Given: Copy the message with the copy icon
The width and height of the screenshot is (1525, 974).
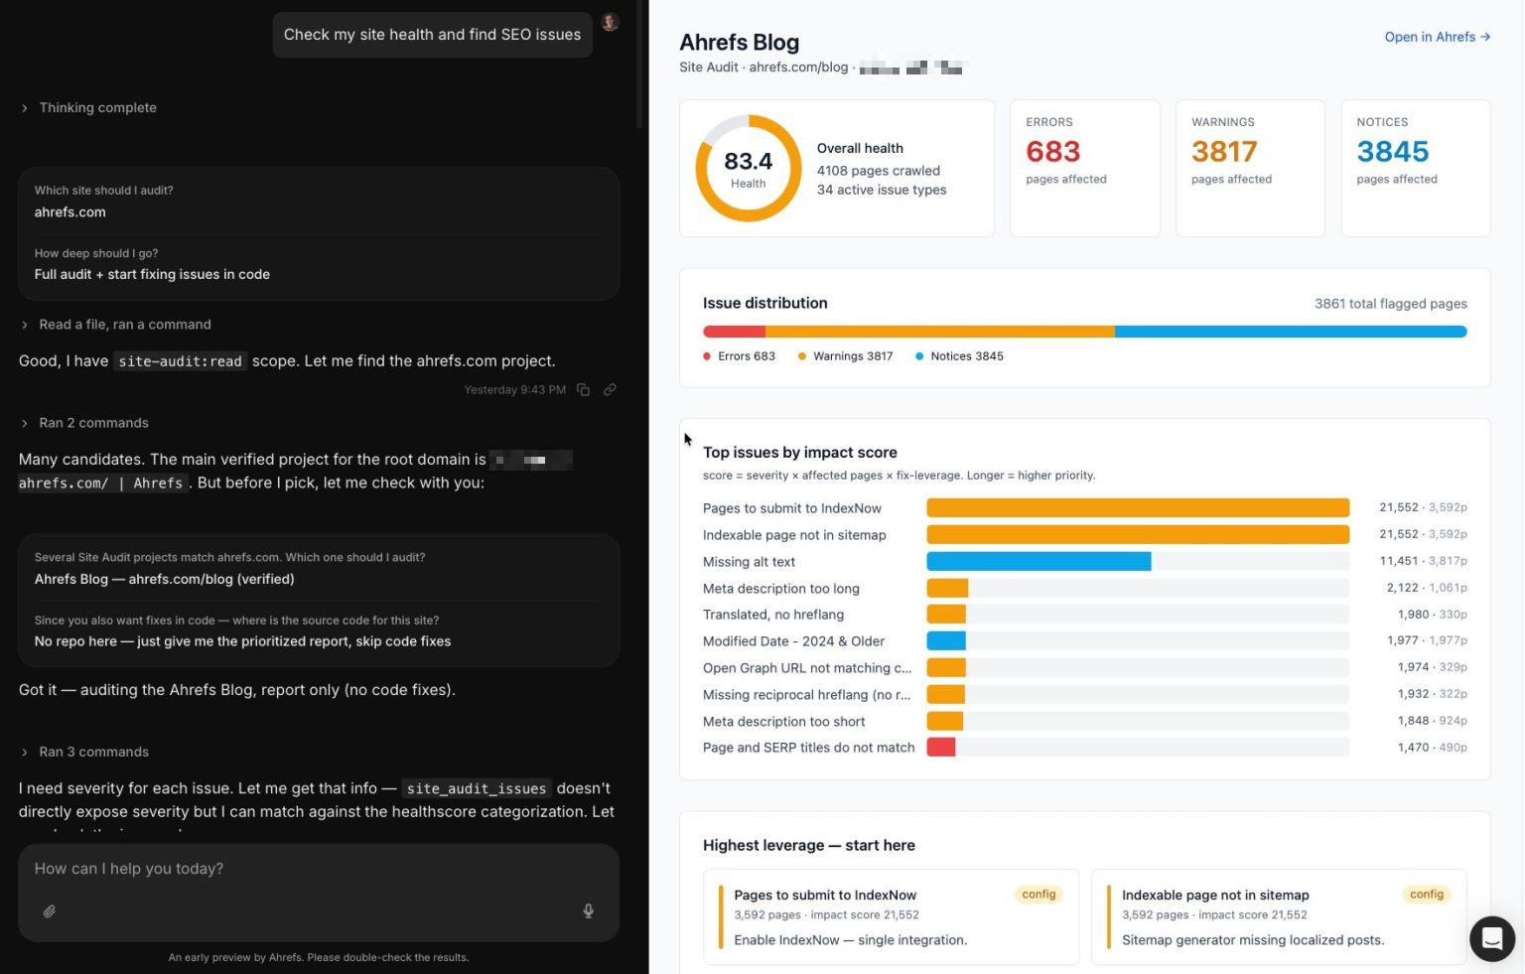Looking at the screenshot, I should [583, 390].
